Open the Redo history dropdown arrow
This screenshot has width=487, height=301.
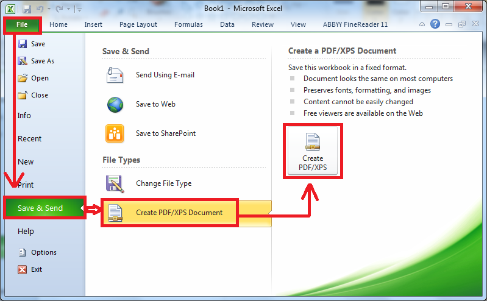(x=68, y=9)
